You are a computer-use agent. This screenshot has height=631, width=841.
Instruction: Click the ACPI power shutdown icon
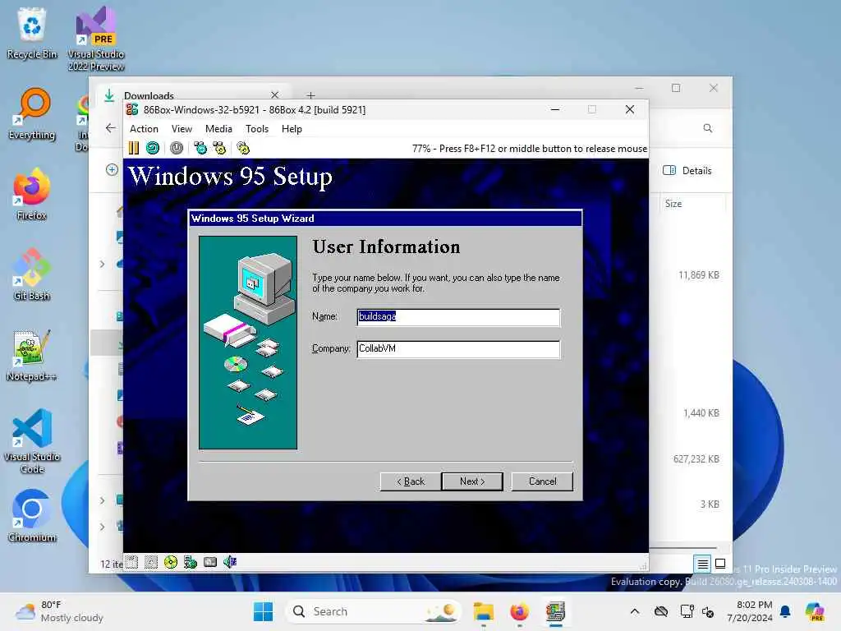177,148
